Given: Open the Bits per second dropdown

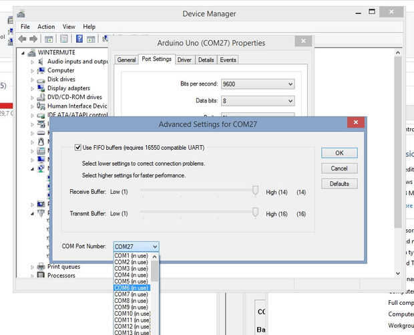Looking at the screenshot, I should point(258,84).
